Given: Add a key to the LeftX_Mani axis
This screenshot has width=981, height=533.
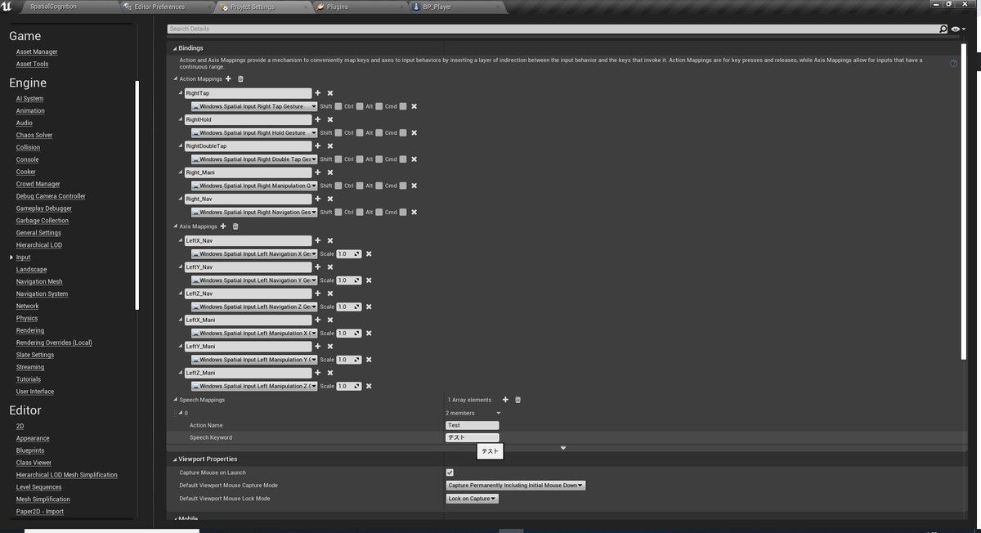Looking at the screenshot, I should (318, 320).
